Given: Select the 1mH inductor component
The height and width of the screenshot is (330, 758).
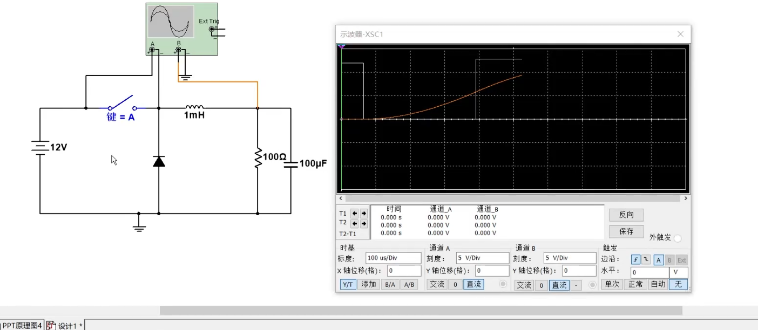Looking at the screenshot, I should tap(195, 107).
